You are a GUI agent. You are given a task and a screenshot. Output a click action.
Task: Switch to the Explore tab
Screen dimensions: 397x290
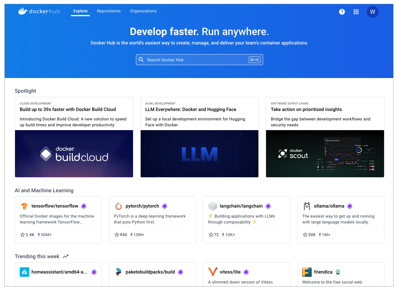point(80,11)
